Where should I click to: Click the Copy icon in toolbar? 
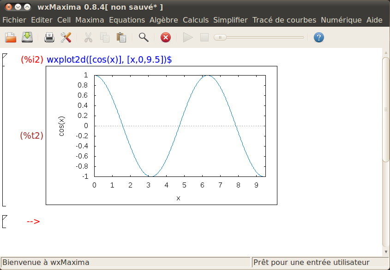coord(105,37)
